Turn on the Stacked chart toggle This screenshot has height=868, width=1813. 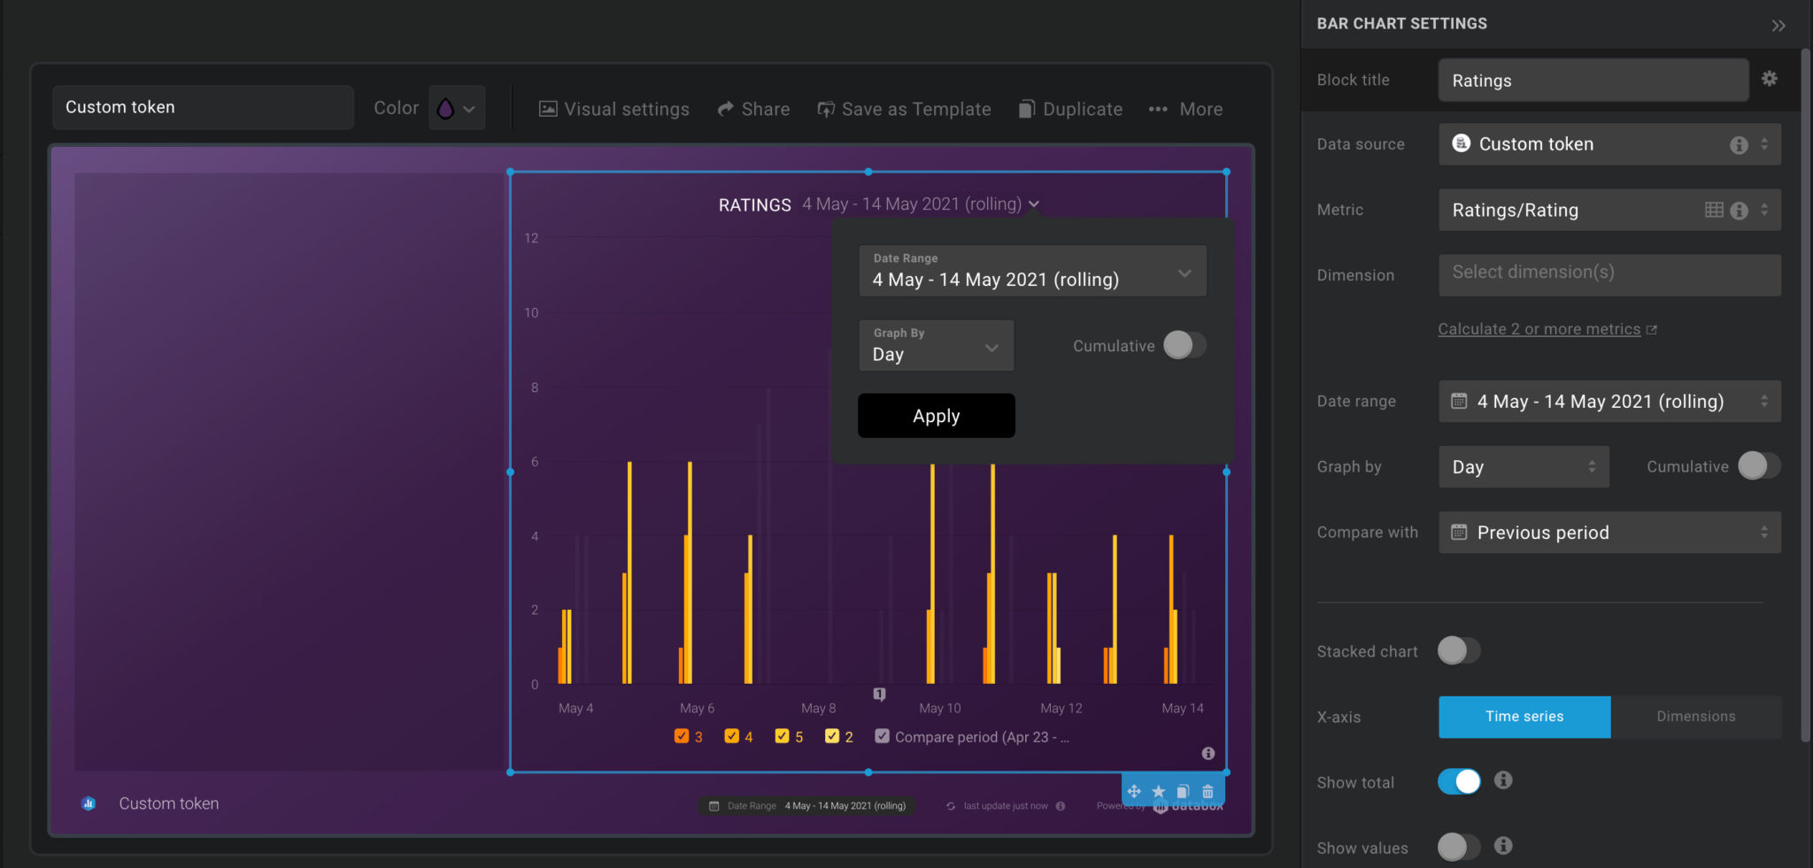click(1459, 650)
